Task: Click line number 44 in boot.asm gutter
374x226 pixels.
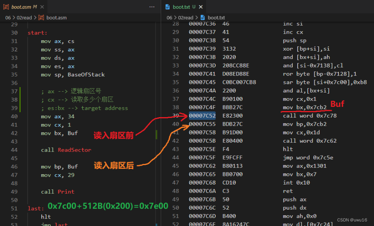Action: 14,150
